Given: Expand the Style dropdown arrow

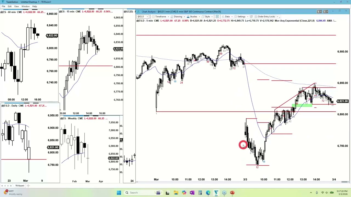Looking at the screenshot, I should coord(212,17).
